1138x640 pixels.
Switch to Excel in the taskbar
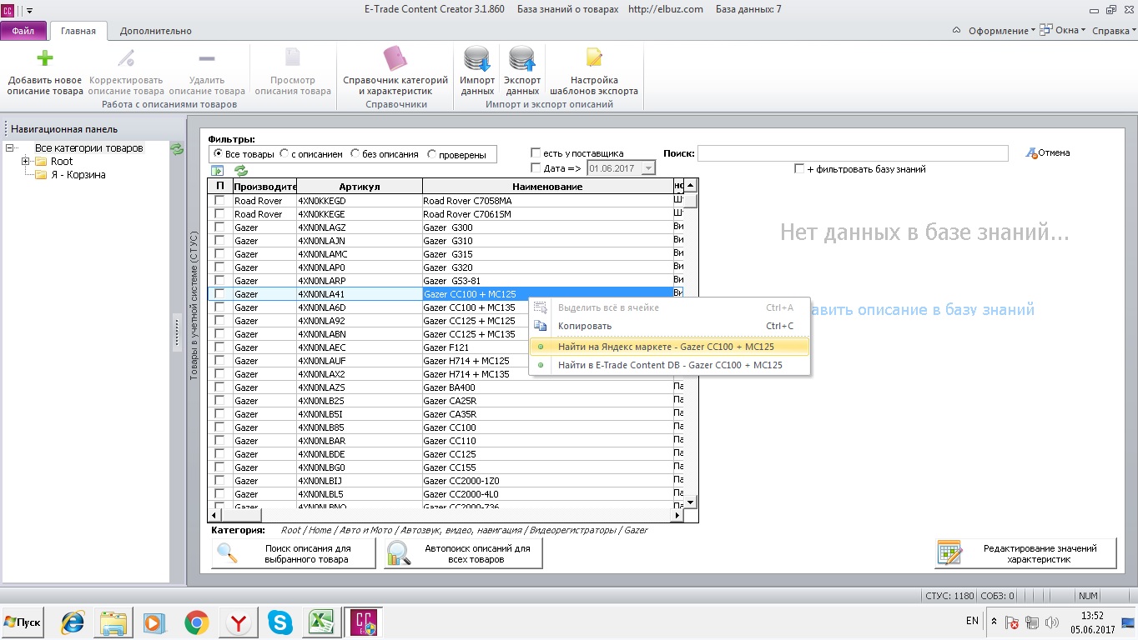point(321,622)
